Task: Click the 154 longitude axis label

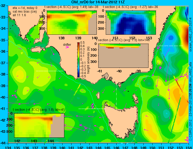Action: click(x=188, y=147)
